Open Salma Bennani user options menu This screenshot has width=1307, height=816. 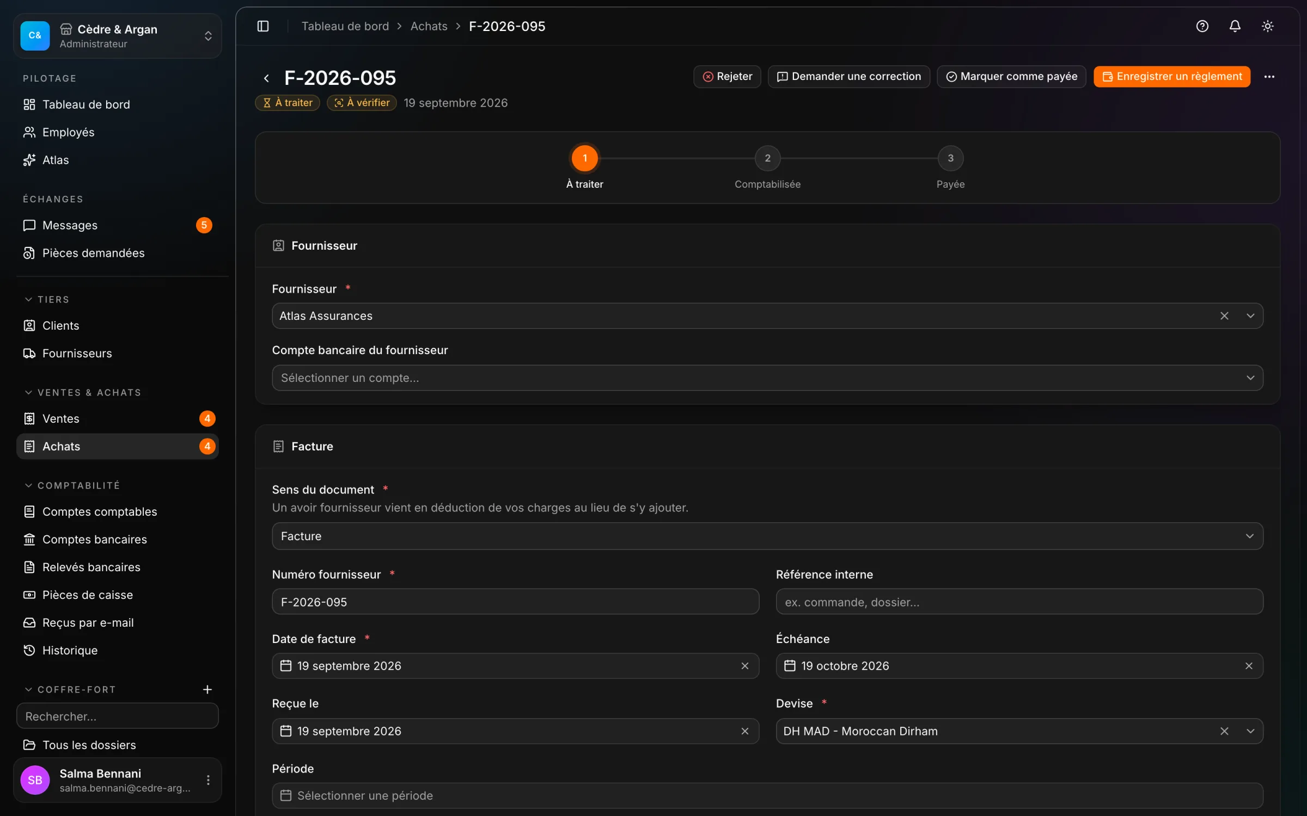tap(207, 780)
